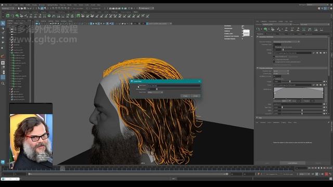Image resolution: width=333 pixels, height=187 pixels.
Task: Open the viewport Shading menu
Action: point(43,21)
